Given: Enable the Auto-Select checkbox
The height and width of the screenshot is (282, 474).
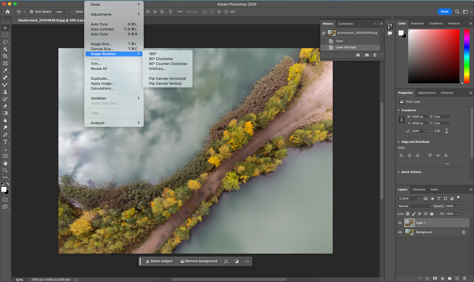Looking at the screenshot, I should [x=32, y=12].
